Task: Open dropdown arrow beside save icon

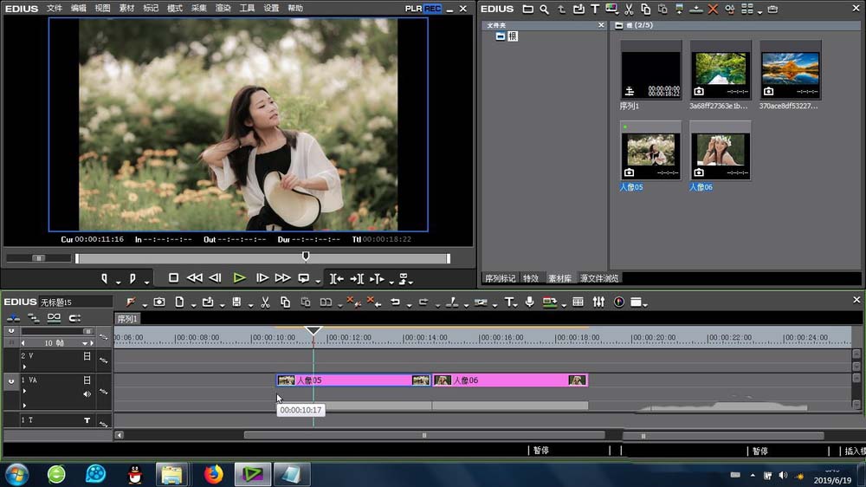Action: point(250,304)
